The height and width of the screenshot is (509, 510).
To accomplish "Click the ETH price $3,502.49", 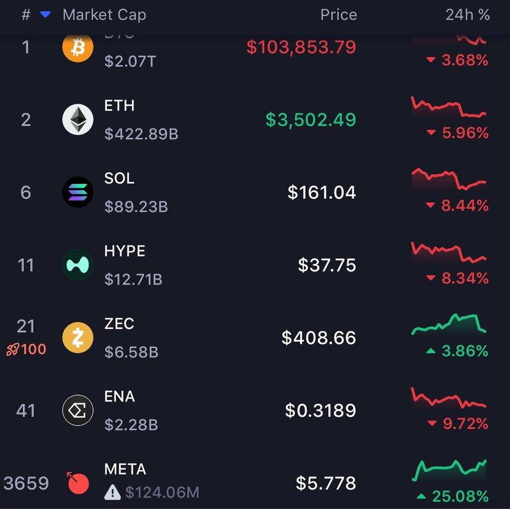I will coord(310,120).
